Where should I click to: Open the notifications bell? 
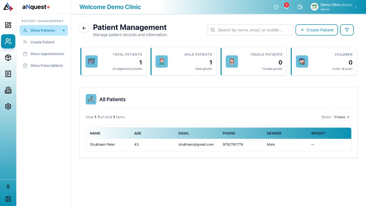point(286,6)
